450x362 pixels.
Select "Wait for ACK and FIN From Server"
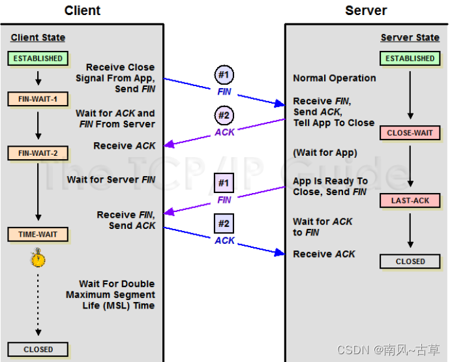115,119
